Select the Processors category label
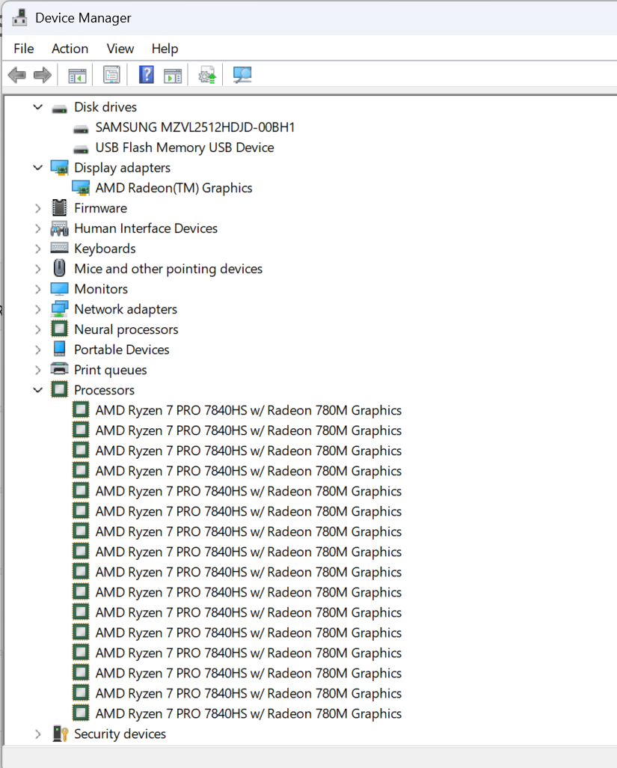The width and height of the screenshot is (617, 768). (x=104, y=391)
